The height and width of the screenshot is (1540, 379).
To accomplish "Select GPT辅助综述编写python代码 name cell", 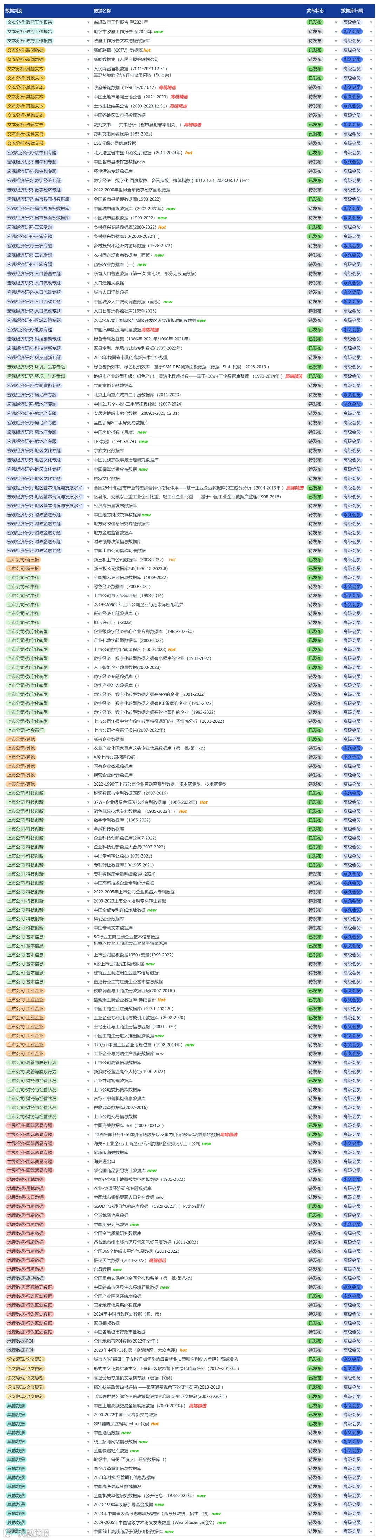I will point(199,1423).
